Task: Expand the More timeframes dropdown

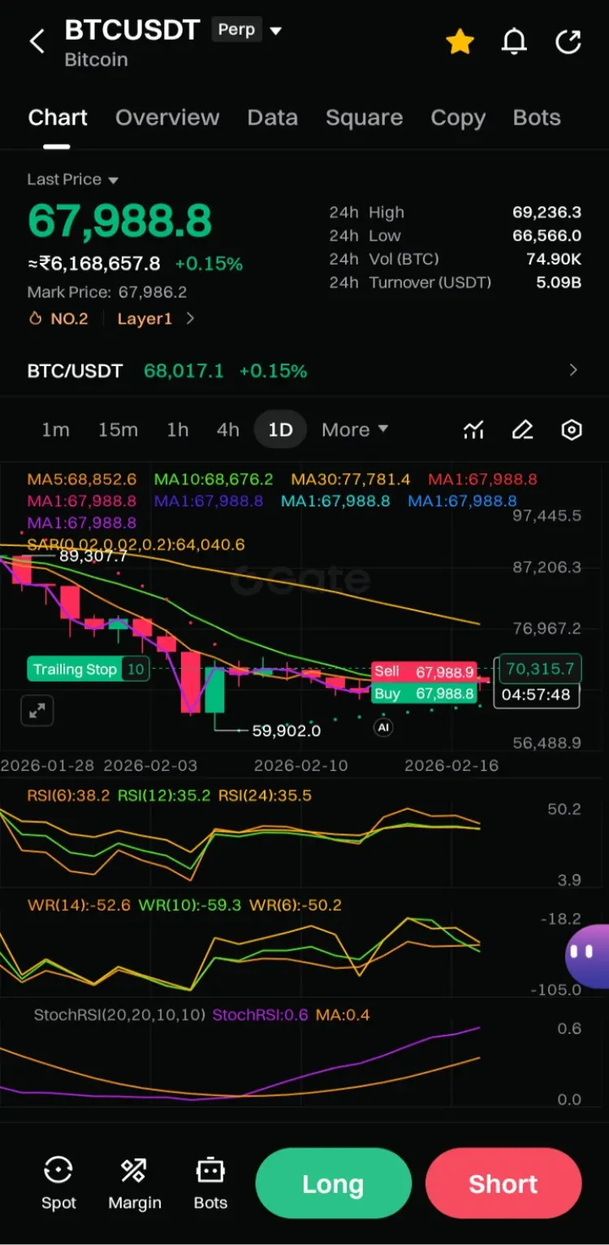Action: (355, 430)
